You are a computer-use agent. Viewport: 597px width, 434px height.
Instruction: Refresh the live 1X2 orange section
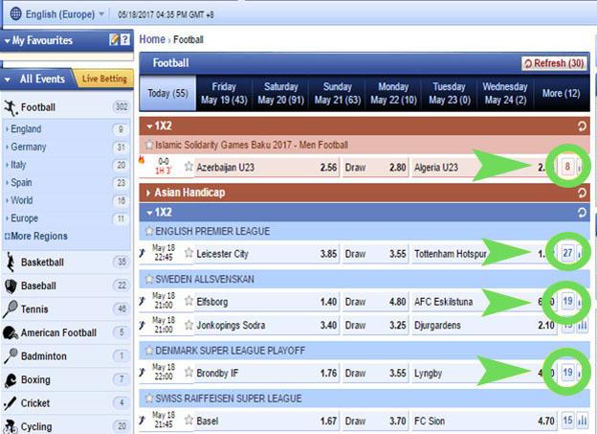(582, 126)
